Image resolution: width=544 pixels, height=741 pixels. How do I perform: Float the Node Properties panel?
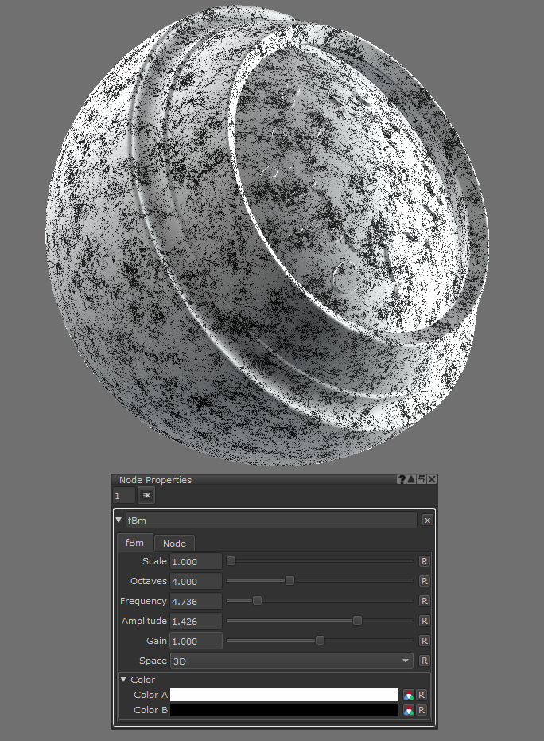[x=422, y=479]
